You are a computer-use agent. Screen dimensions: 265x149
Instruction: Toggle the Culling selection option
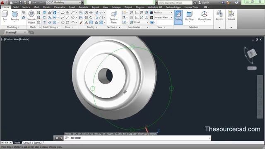coord(178,17)
